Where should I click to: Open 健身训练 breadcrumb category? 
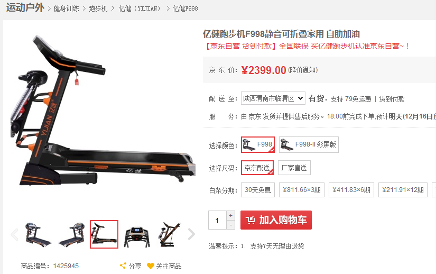pos(66,8)
